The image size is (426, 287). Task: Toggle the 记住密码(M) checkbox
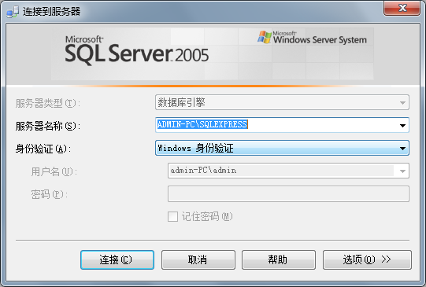click(172, 216)
